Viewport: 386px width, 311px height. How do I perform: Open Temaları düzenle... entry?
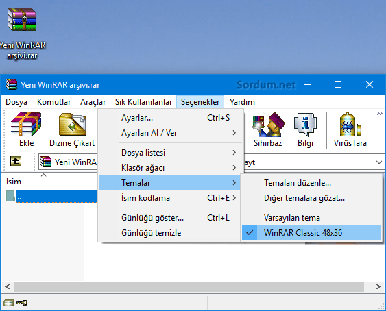[x=311, y=183]
